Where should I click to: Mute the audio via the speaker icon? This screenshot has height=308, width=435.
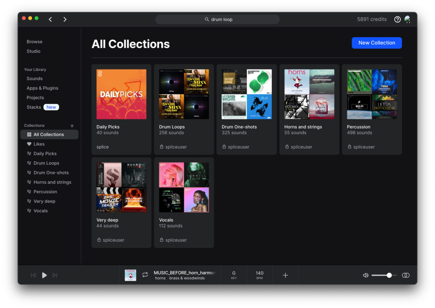[365, 275]
